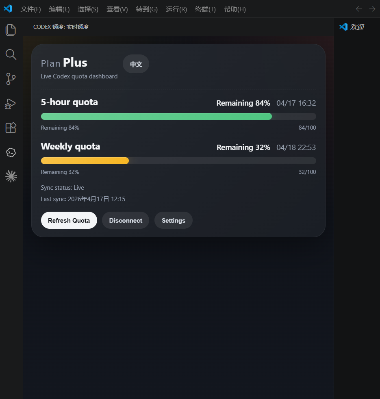The width and height of the screenshot is (380, 399).
Task: Click the Weekly quota heading
Action: tap(70, 147)
